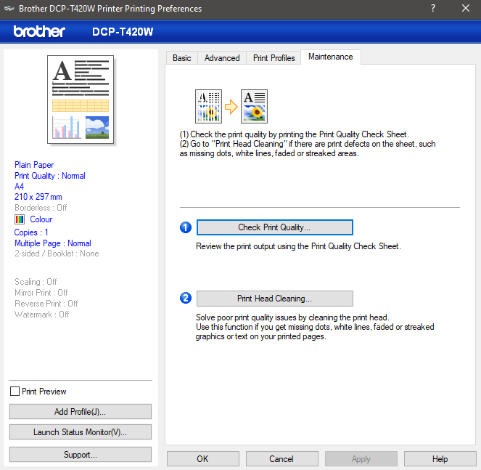The width and height of the screenshot is (481, 470).
Task: Click the Watermark : Off text
Action: tap(42, 315)
